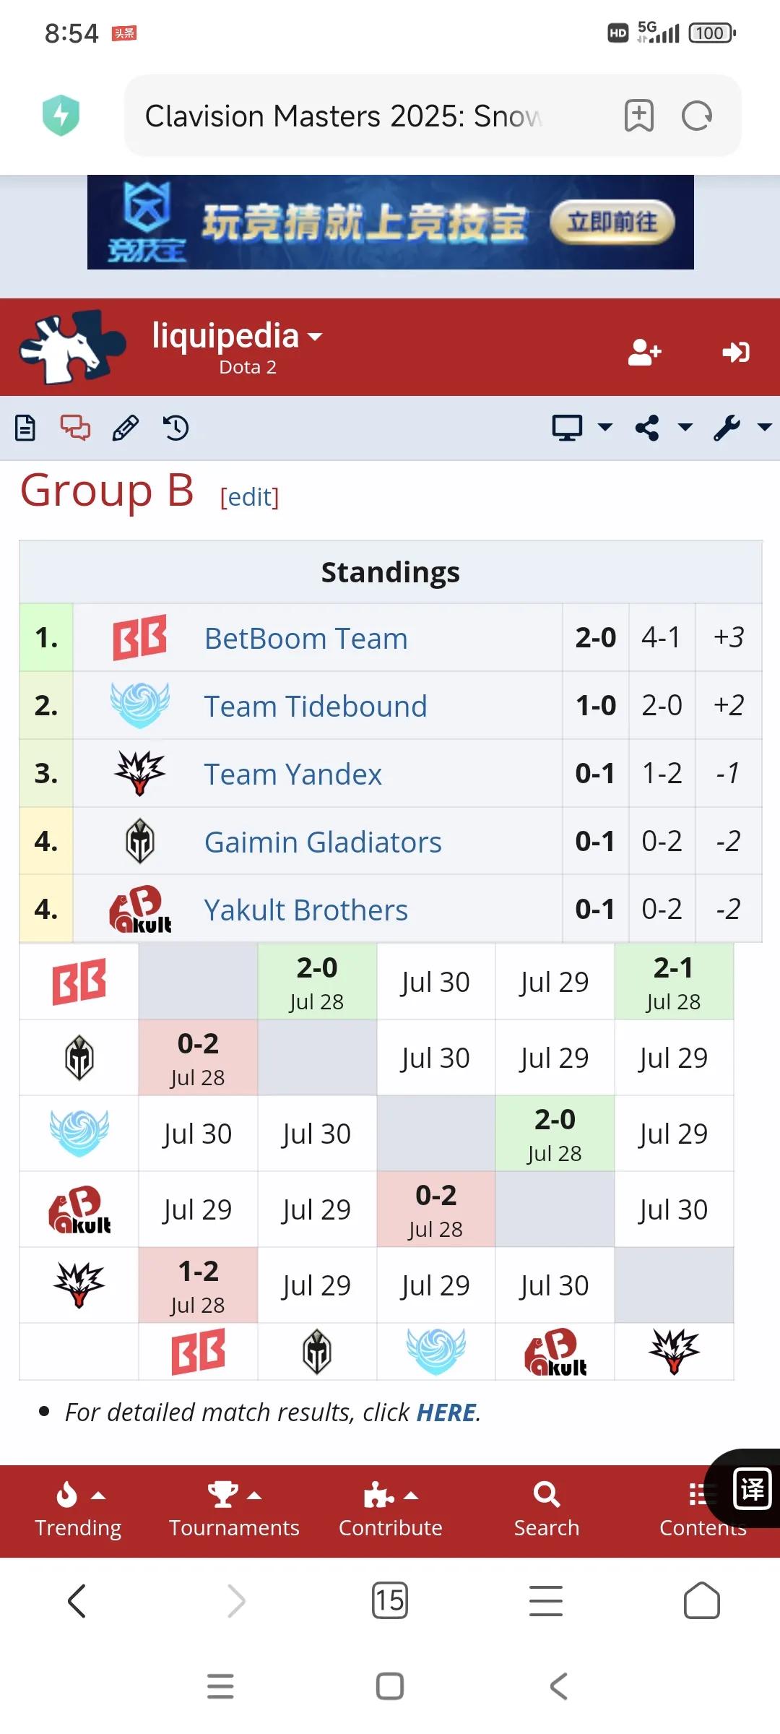Viewport: 780px width, 1734px height.
Task: Open the Trending menu in bottom bar
Action: coord(79,1510)
